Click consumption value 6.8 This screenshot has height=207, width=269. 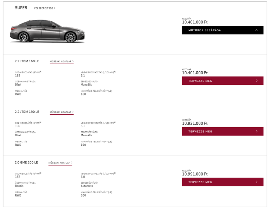point(83,177)
